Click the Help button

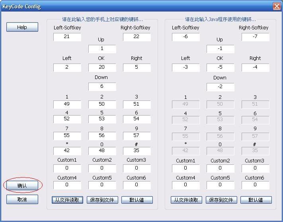tap(22, 27)
